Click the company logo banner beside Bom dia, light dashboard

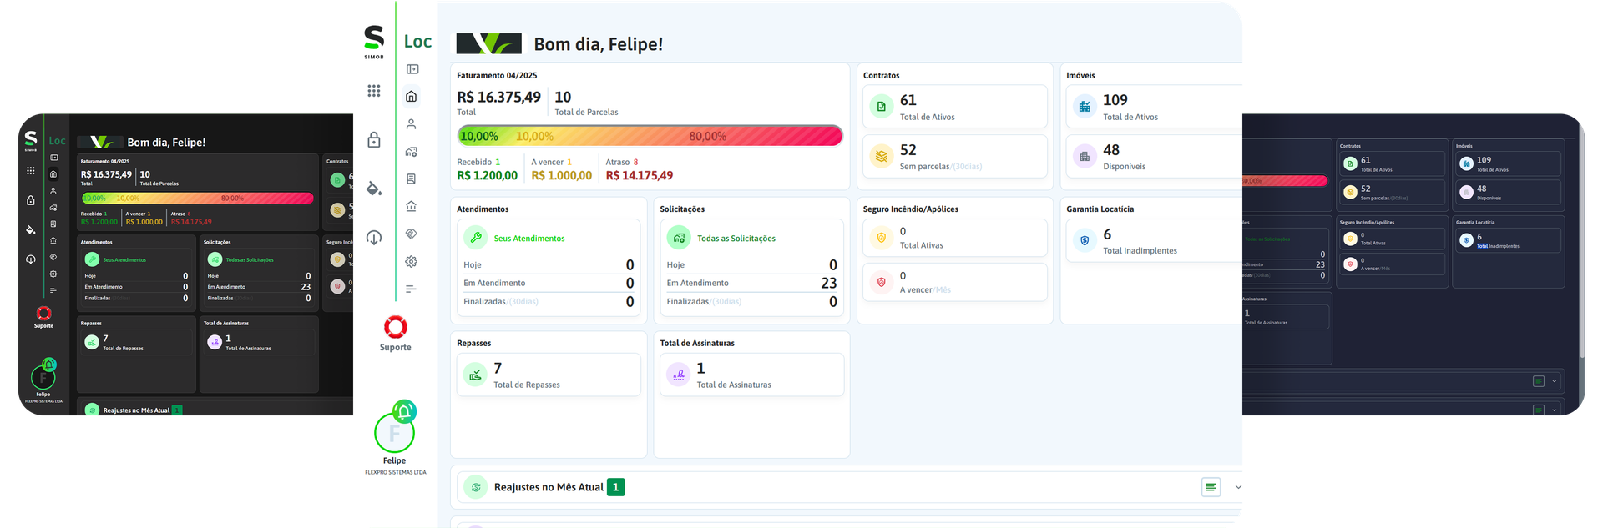click(488, 43)
